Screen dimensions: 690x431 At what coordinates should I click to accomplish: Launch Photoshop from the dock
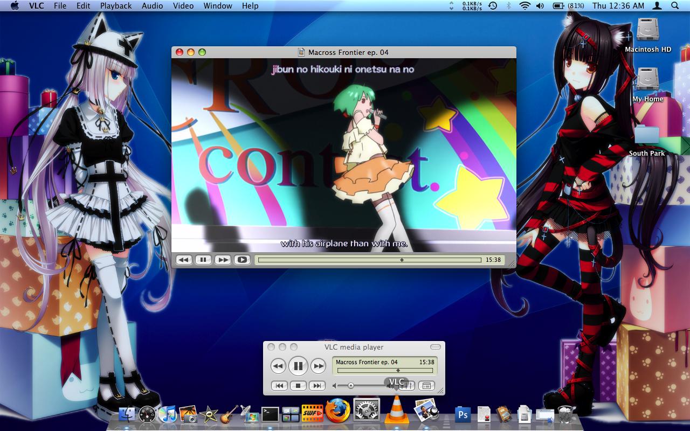463,414
